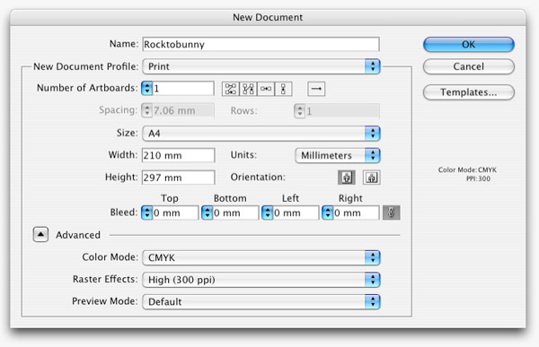Choose landscape orientation icon
Image resolution: width=539 pixels, height=347 pixels.
(x=372, y=178)
